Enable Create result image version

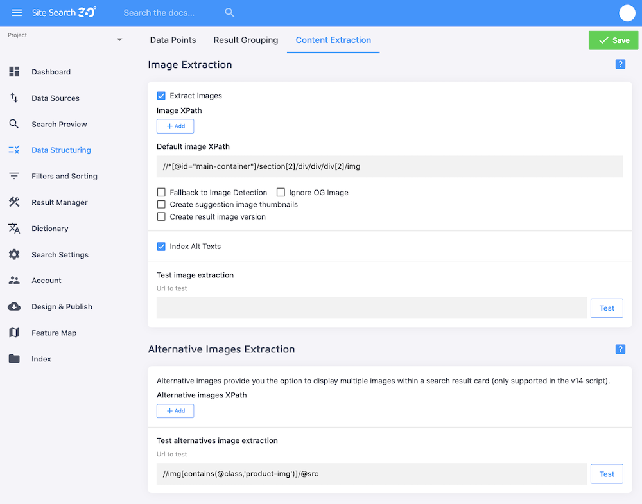(x=161, y=216)
